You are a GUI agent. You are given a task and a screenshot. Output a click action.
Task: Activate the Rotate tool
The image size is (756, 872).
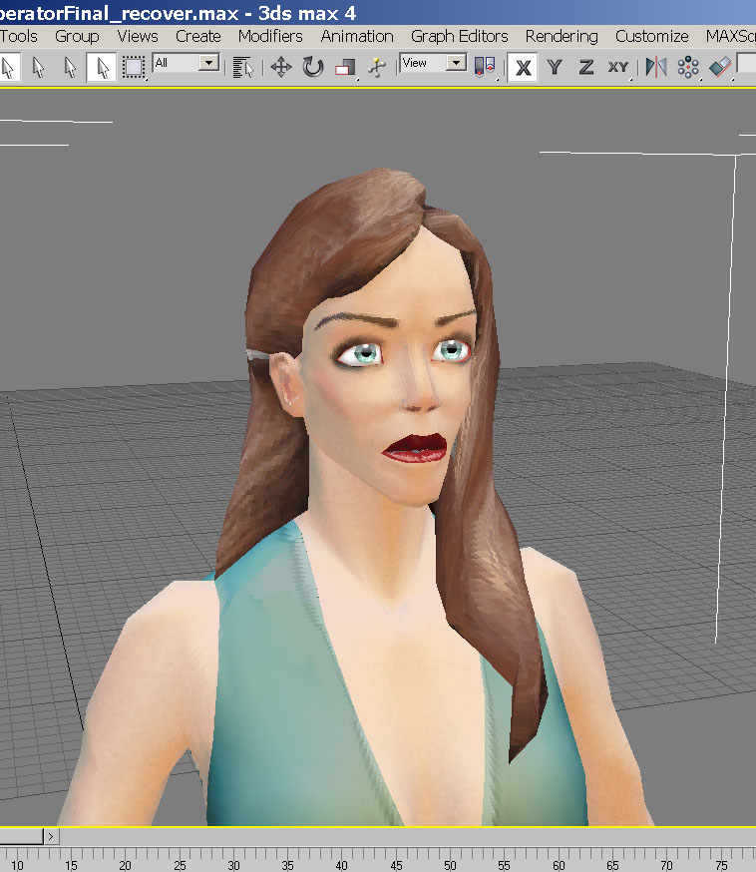(x=313, y=67)
